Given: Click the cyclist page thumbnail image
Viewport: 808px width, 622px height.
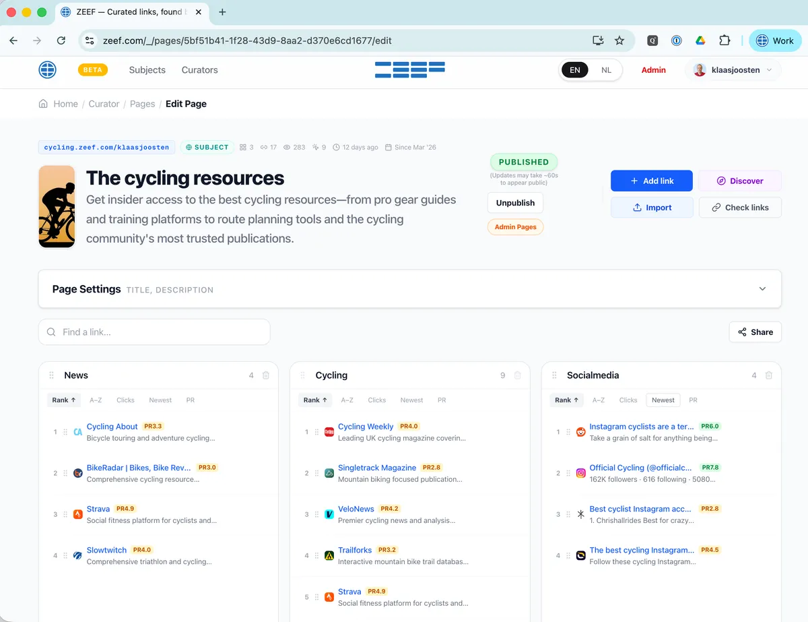Looking at the screenshot, I should tap(57, 207).
